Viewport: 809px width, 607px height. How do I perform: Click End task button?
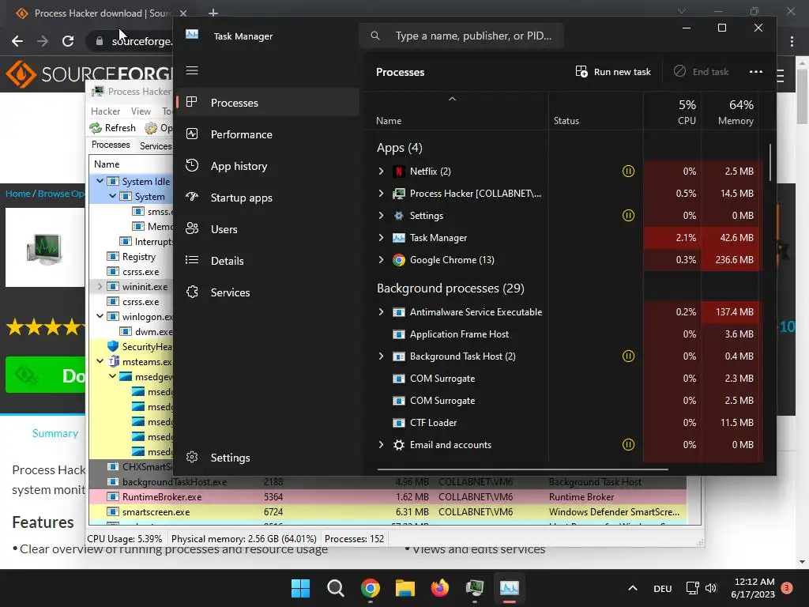coord(702,72)
